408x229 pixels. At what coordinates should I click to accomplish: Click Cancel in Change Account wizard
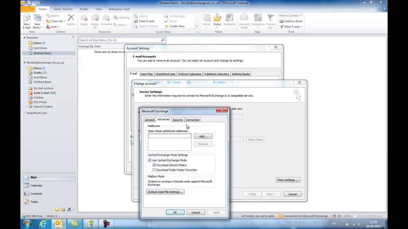[x=293, y=194]
